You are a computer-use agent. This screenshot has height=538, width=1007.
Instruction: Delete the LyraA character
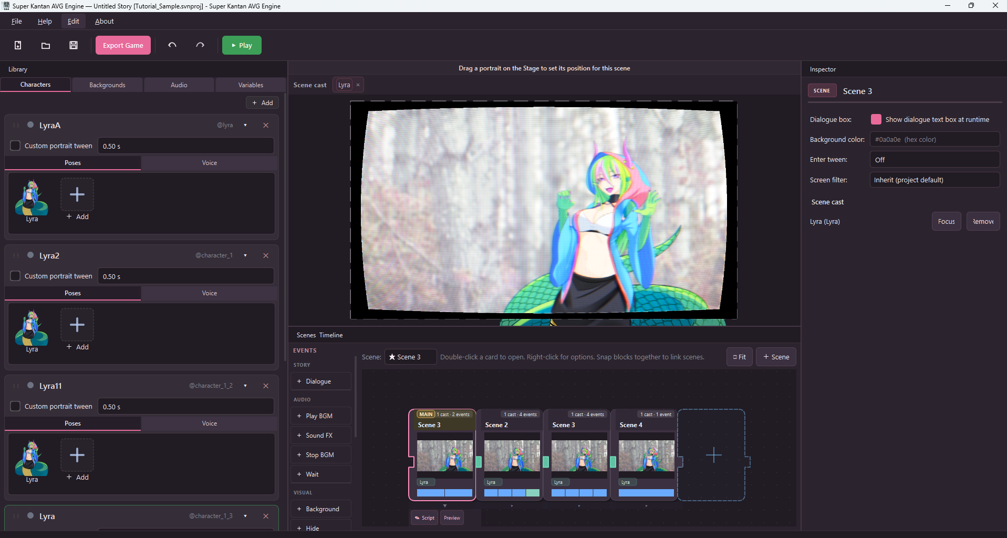pos(266,125)
